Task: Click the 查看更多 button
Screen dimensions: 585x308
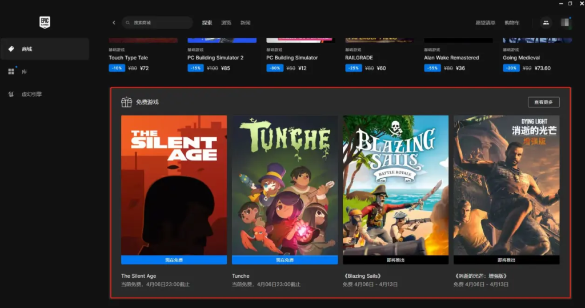Action: coord(544,102)
